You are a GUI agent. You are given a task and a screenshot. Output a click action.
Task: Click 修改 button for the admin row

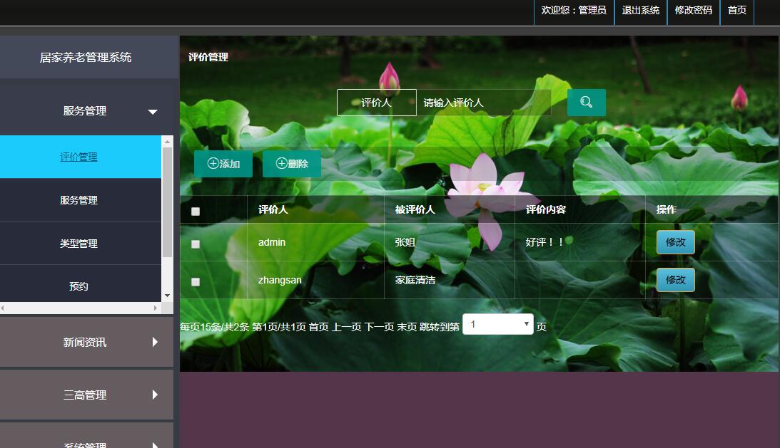coord(676,242)
